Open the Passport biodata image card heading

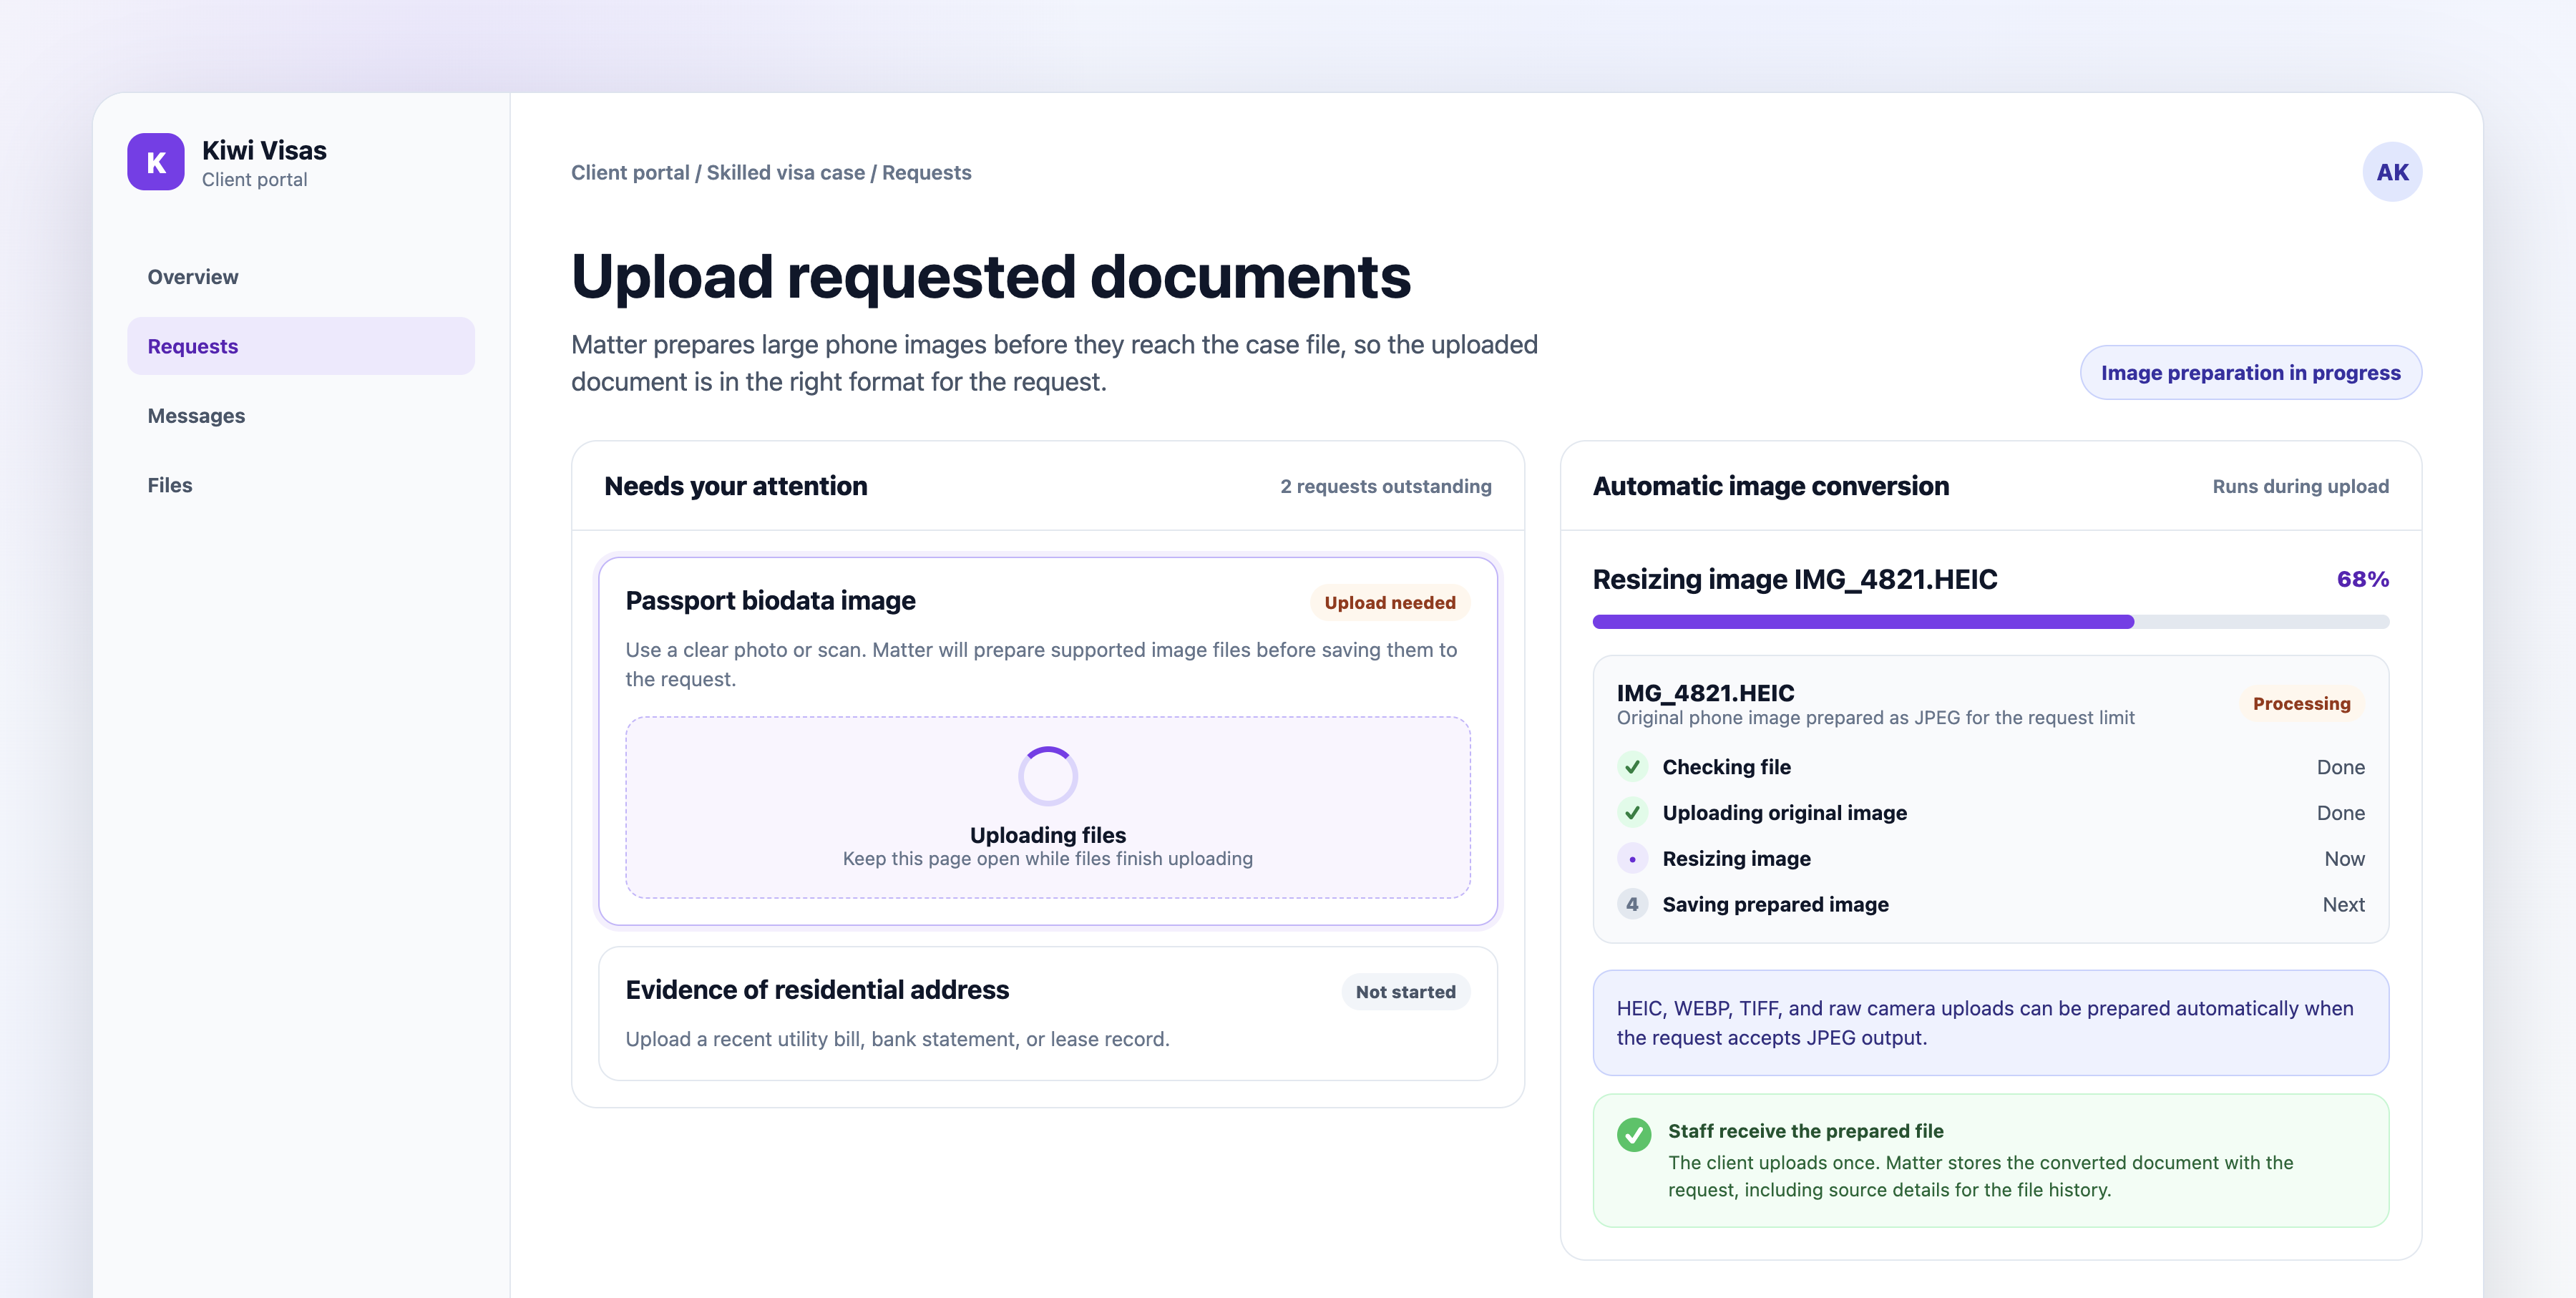coord(770,601)
